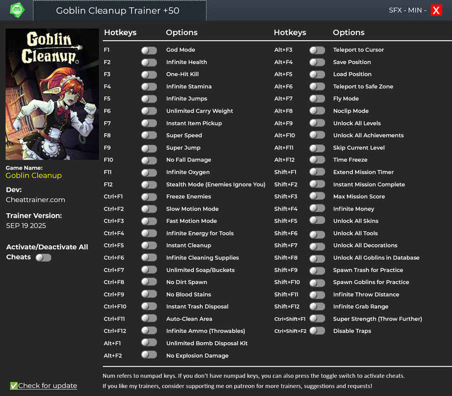The height and width of the screenshot is (396, 452).
Task: Turn on Unlock All Achievements
Action: (317, 135)
